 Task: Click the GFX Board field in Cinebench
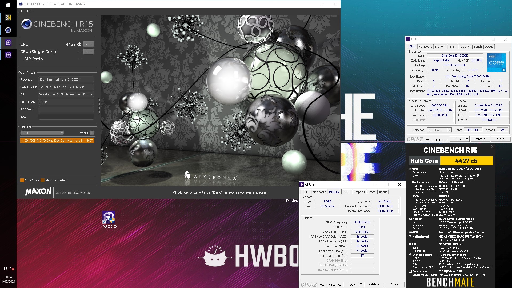click(x=66, y=109)
